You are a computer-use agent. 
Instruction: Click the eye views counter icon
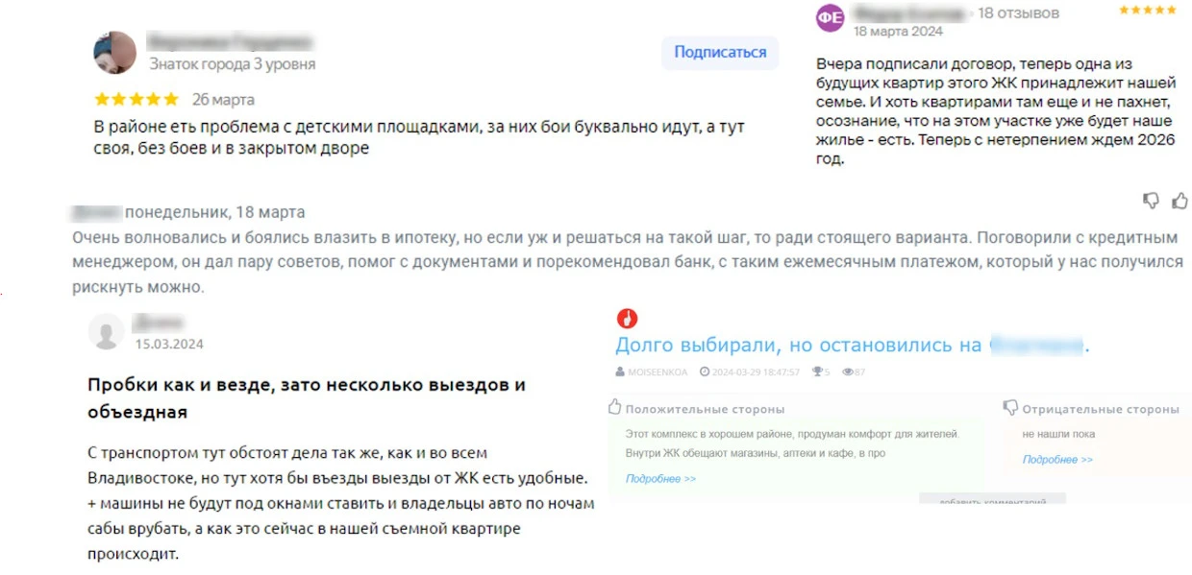847,371
